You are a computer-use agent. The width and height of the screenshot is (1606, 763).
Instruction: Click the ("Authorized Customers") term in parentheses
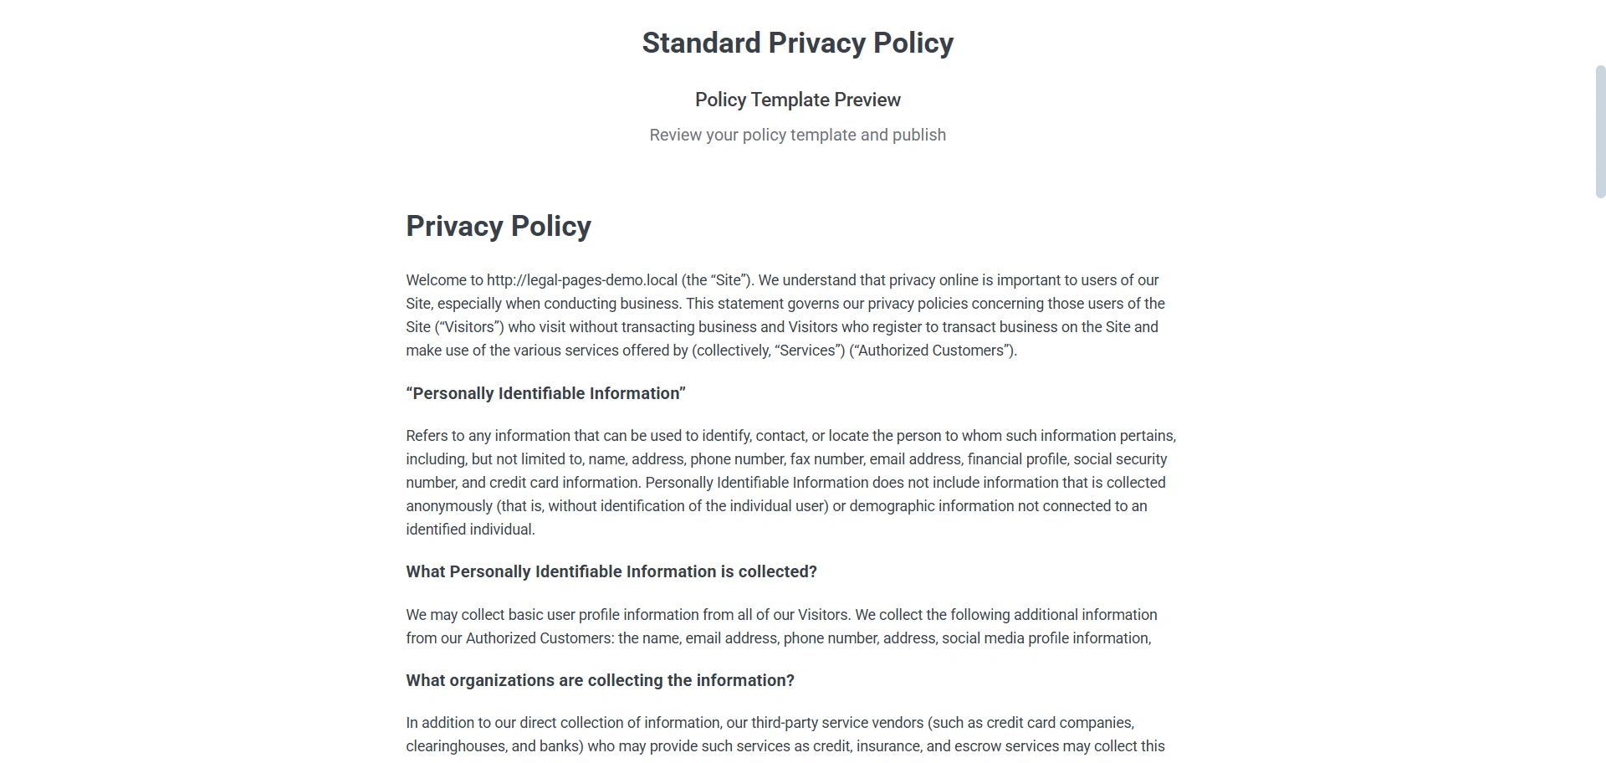[x=933, y=351]
